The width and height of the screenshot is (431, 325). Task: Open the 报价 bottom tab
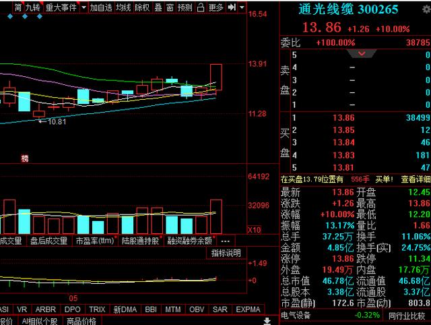[6, 321]
